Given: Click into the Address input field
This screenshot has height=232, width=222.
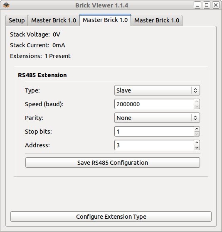Looking at the screenshot, I should tap(154, 145).
